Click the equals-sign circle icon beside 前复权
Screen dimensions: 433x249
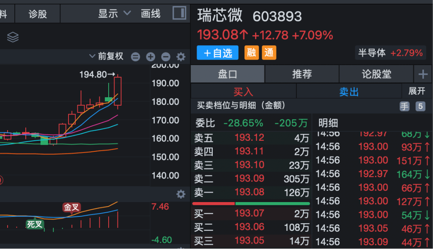click(135, 57)
